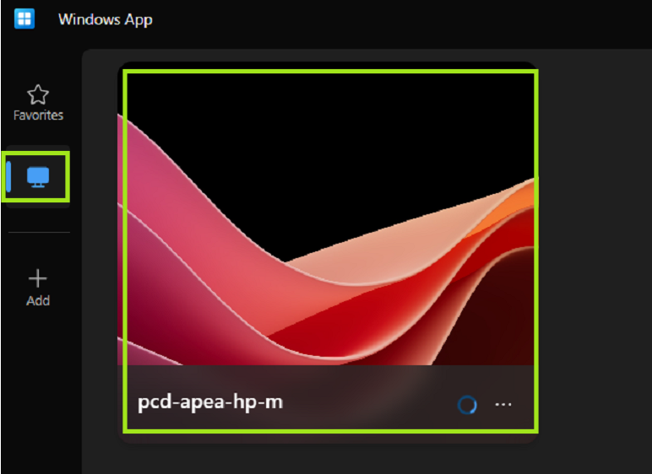The height and width of the screenshot is (474, 652).
Task: Click the "Windows App" title text
Action: [105, 19]
